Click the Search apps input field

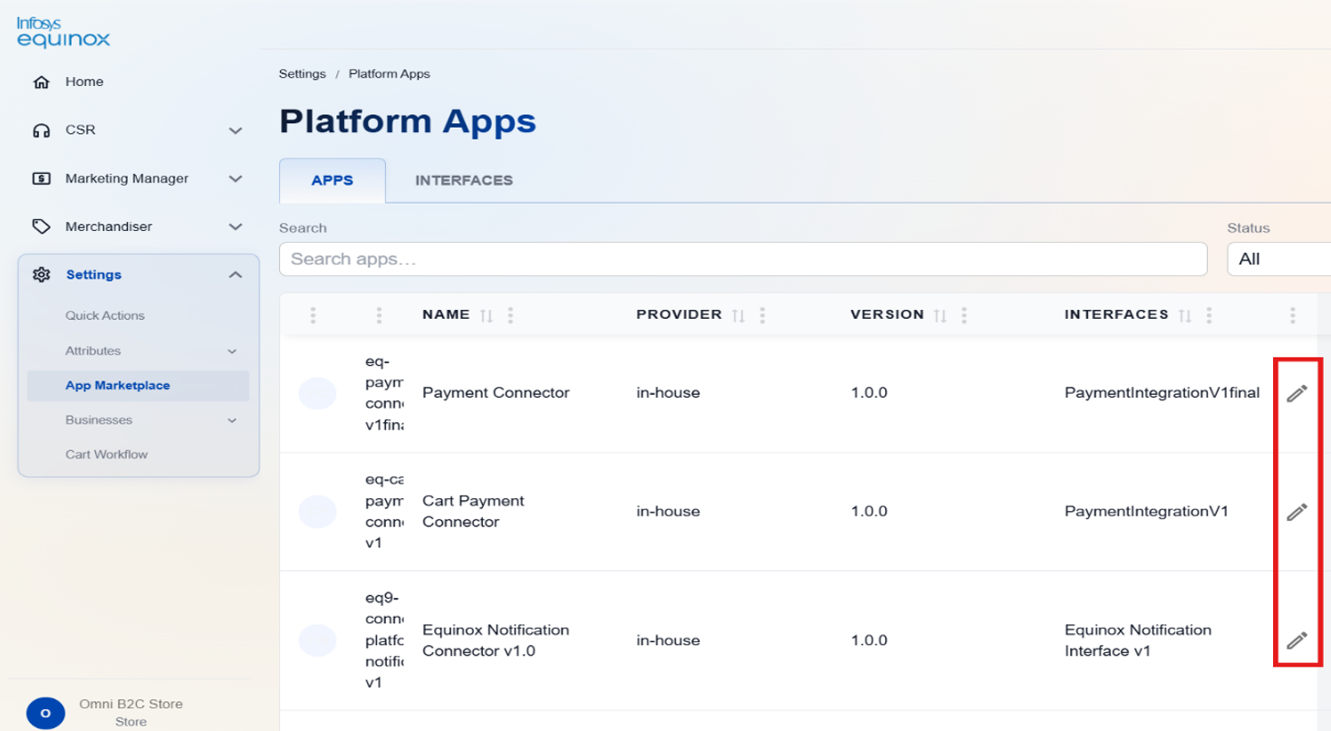[x=743, y=259]
